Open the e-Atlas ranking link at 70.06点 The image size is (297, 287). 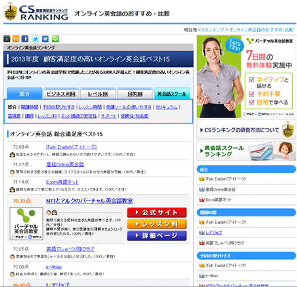click(54, 267)
